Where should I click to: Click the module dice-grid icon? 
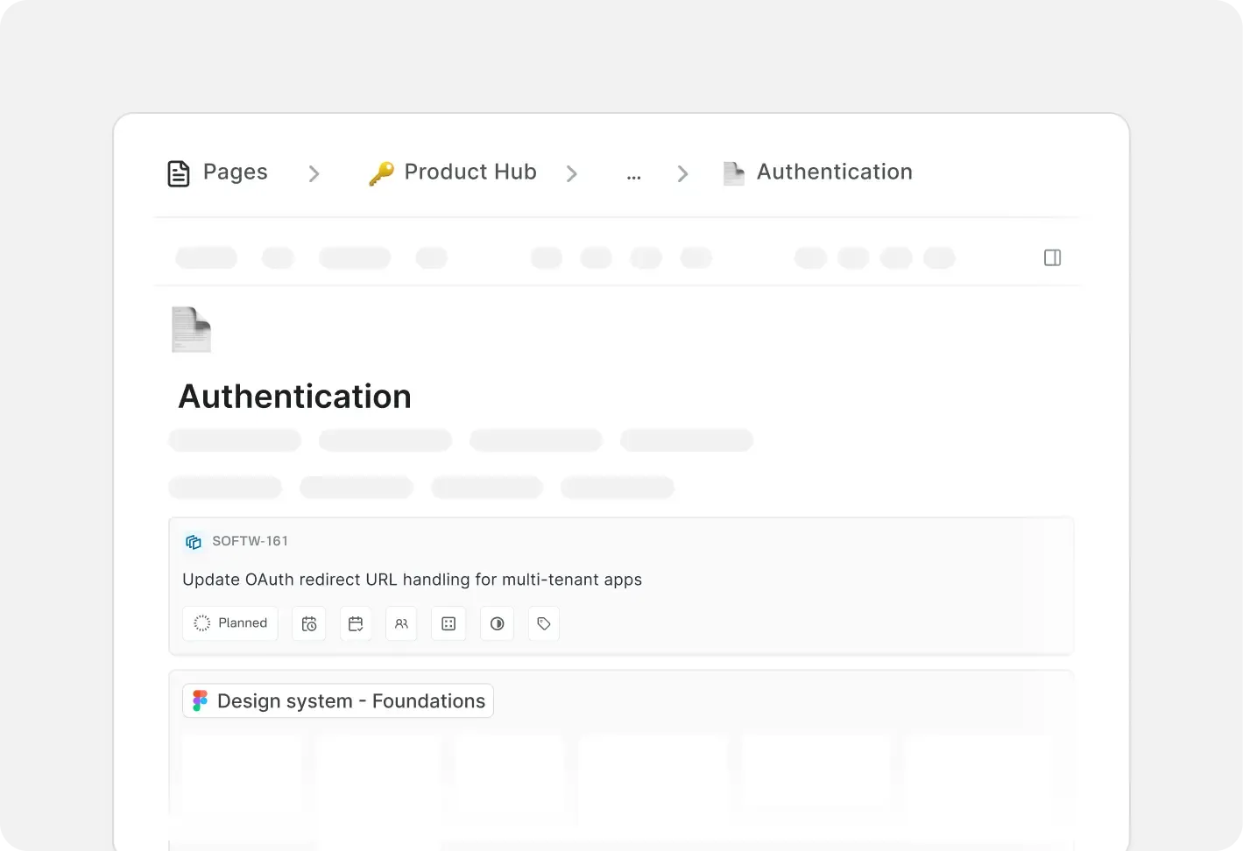pos(448,623)
